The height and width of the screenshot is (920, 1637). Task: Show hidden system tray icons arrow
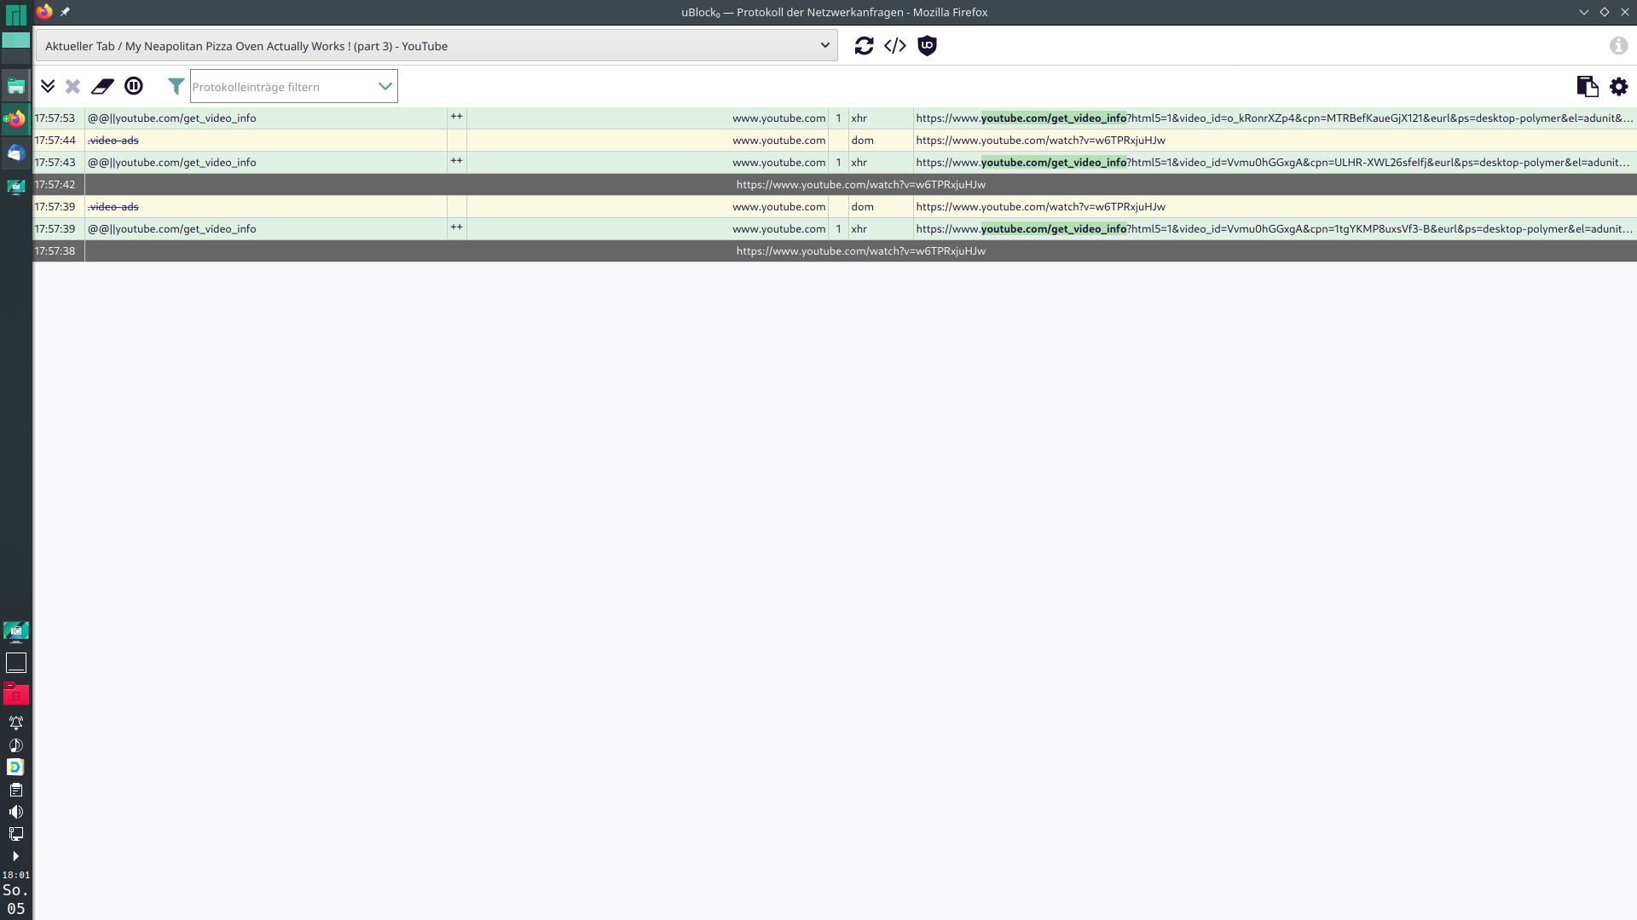click(15, 856)
